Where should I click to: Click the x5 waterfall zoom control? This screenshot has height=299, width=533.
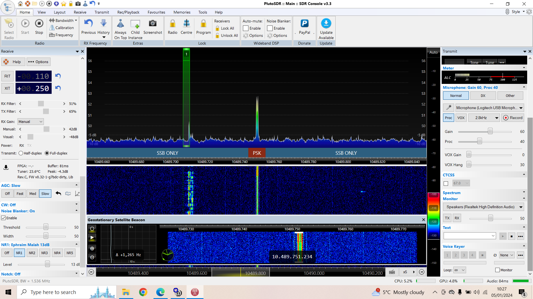pos(405,272)
